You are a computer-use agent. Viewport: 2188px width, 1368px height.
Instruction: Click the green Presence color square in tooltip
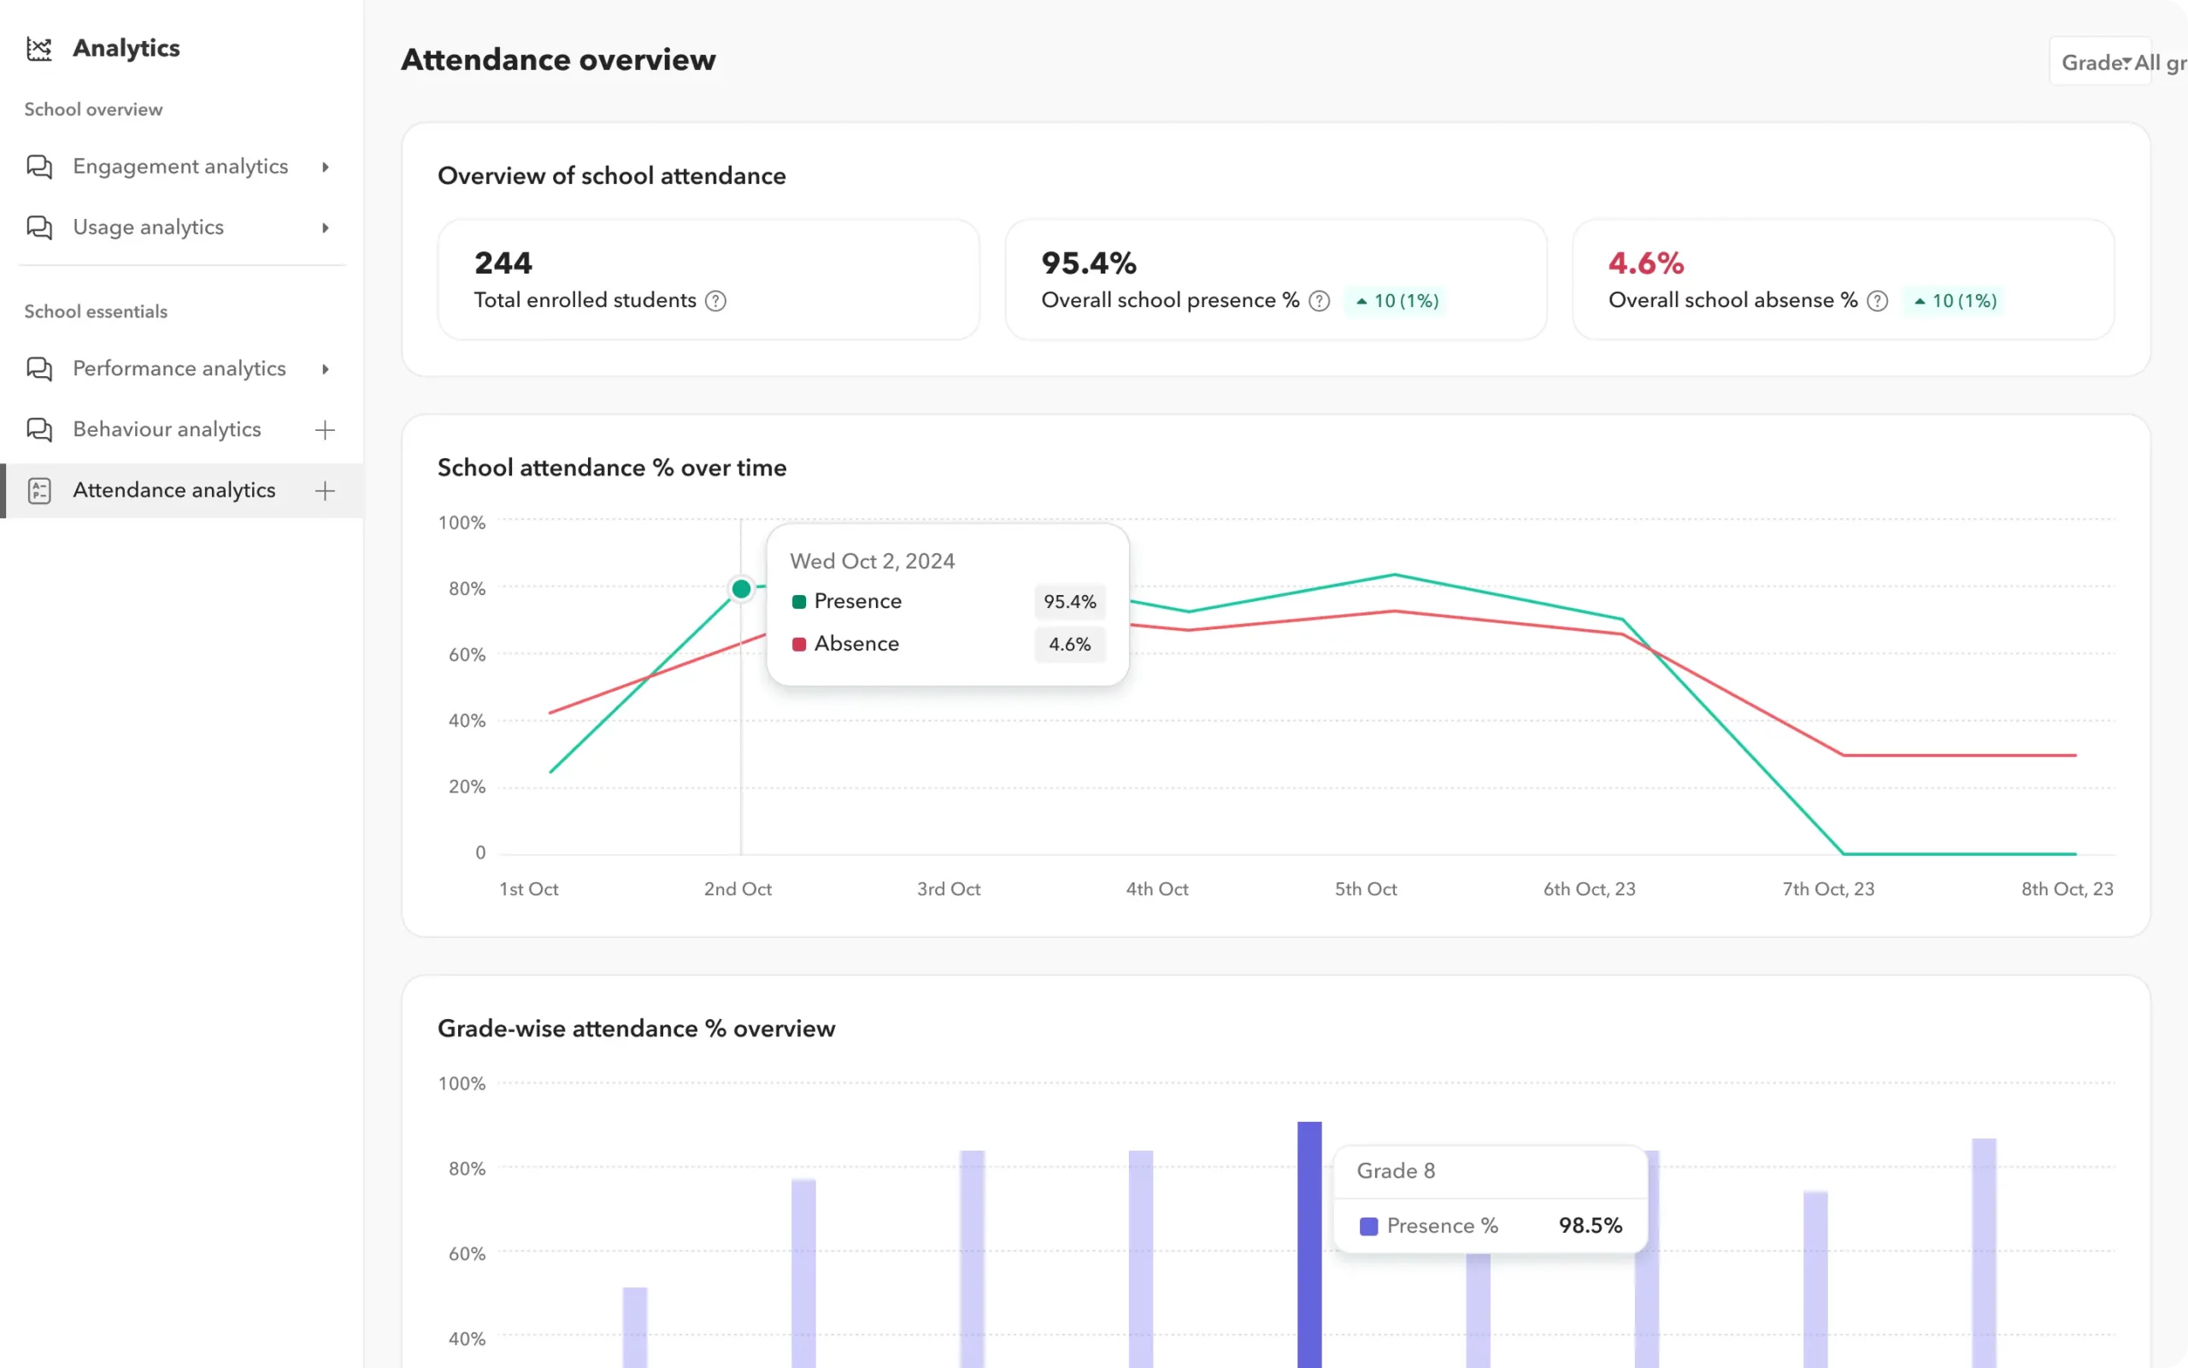point(799,601)
